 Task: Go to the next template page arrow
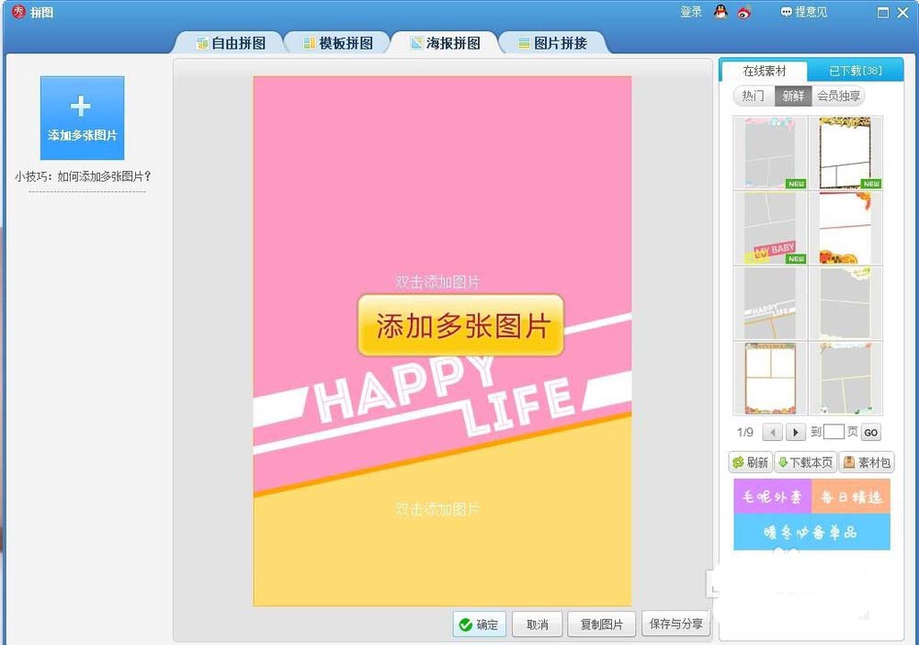pyautogui.click(x=795, y=433)
